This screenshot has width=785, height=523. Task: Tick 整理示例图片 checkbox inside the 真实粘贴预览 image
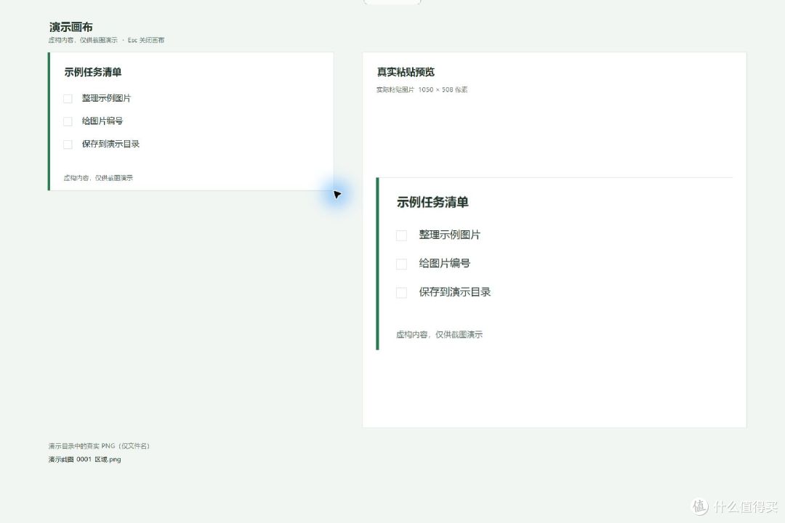(401, 235)
